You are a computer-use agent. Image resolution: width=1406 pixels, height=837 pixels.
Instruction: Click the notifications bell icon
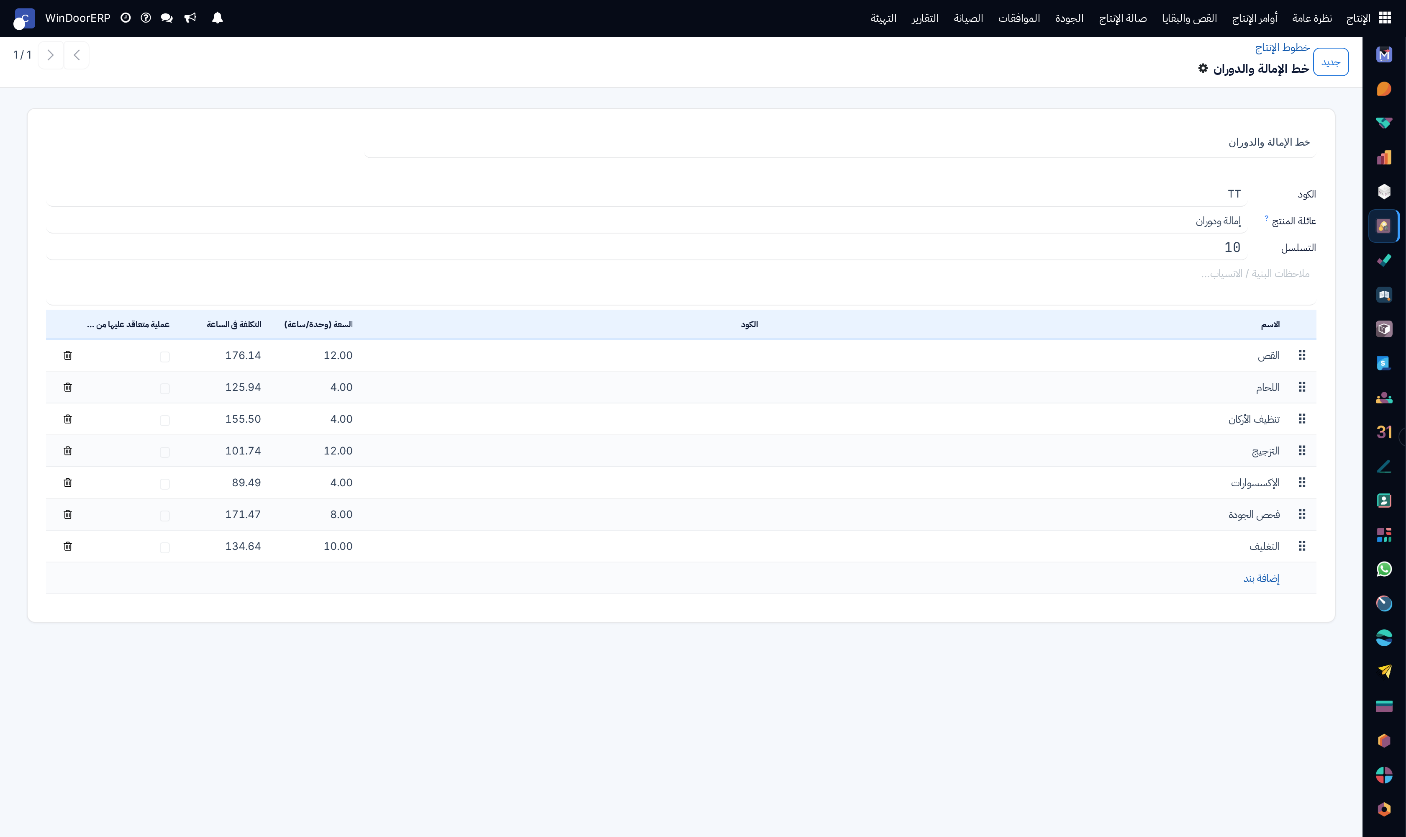click(x=217, y=18)
